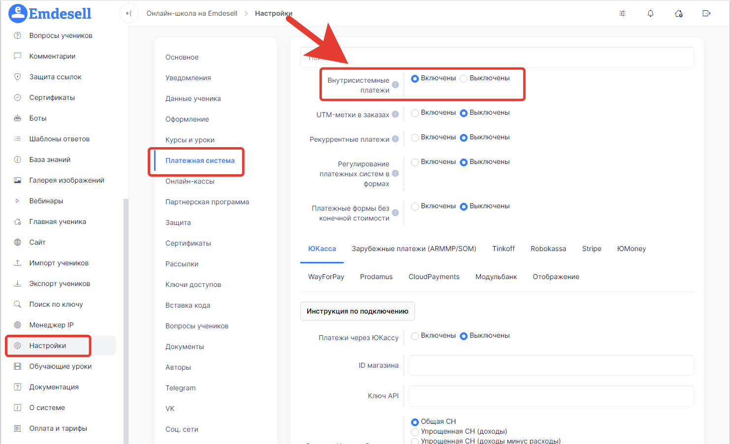Open the ЮMoney tab
Viewport: 731px width, 444px height.
tap(632, 249)
